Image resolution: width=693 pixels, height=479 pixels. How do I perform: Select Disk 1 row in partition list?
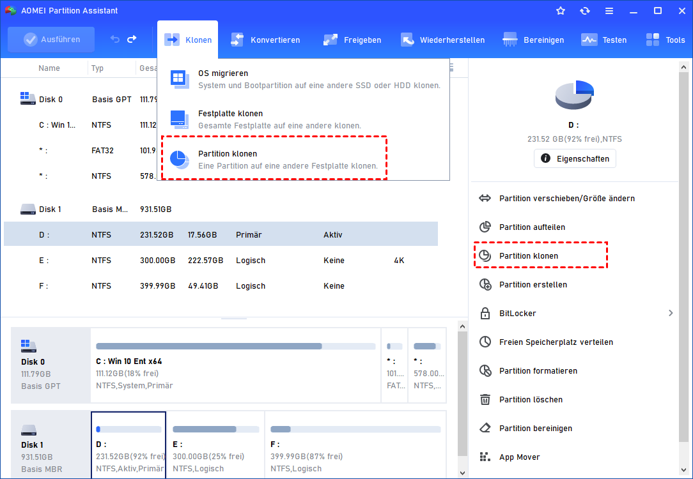pyautogui.click(x=221, y=209)
